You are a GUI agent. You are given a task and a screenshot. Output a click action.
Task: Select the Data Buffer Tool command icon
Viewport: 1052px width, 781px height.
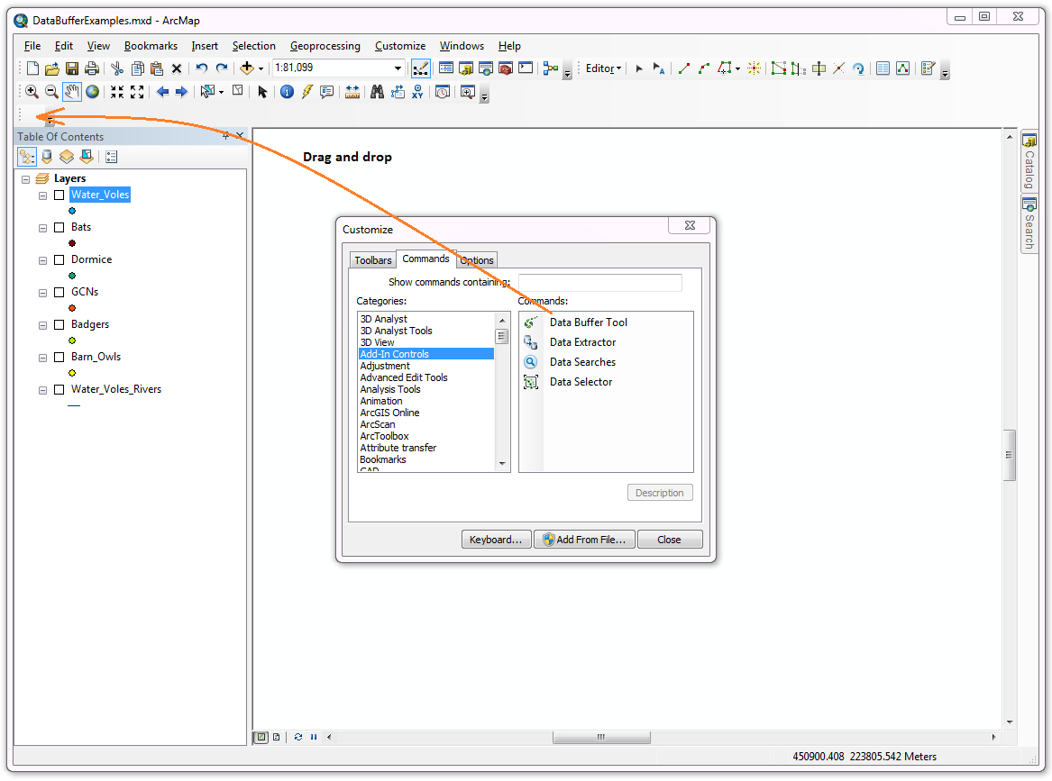(531, 322)
